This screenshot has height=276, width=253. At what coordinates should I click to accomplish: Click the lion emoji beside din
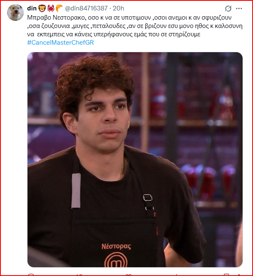[x=42, y=8]
